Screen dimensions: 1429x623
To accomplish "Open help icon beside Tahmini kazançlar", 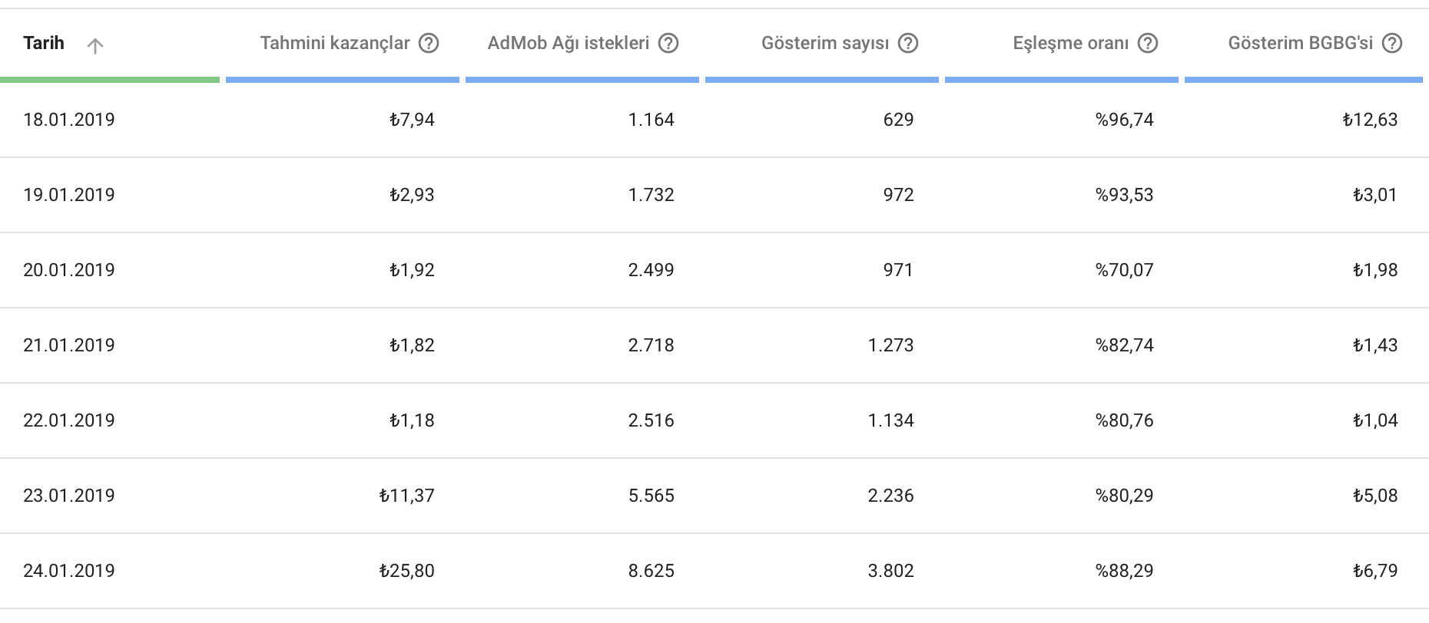I will pos(429,43).
